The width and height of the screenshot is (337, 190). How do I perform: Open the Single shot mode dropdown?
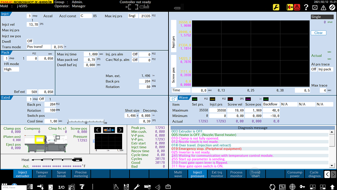(x=322, y=17)
